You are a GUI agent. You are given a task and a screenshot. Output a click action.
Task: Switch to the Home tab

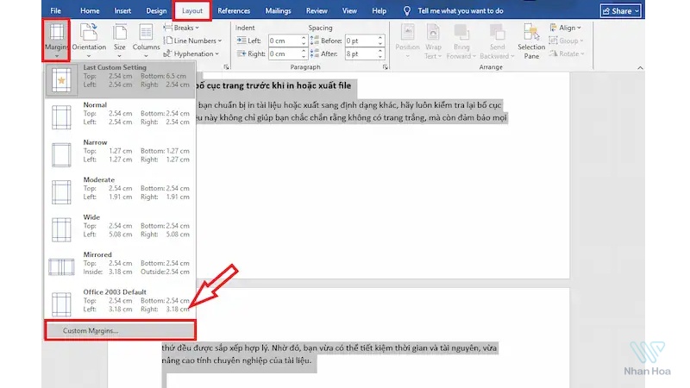(x=90, y=10)
